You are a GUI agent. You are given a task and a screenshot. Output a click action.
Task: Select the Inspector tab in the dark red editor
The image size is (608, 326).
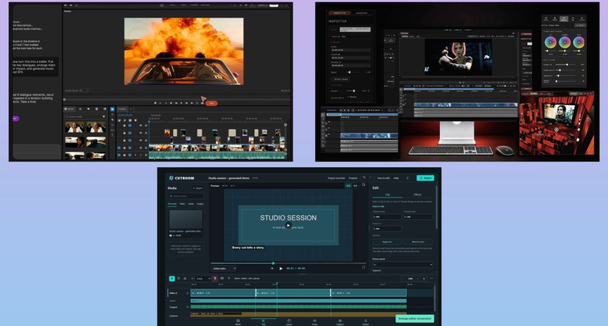click(x=339, y=13)
